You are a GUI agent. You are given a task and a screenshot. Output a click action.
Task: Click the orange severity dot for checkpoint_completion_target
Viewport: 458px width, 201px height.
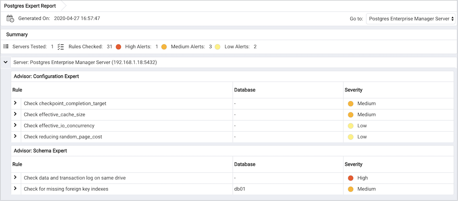[x=351, y=104]
